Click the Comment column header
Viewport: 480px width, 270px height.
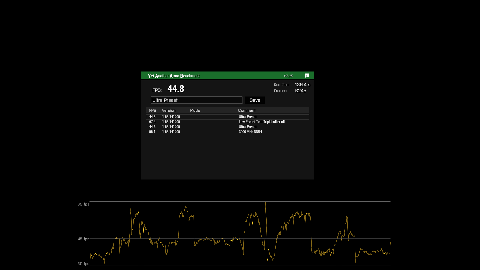tap(247, 110)
